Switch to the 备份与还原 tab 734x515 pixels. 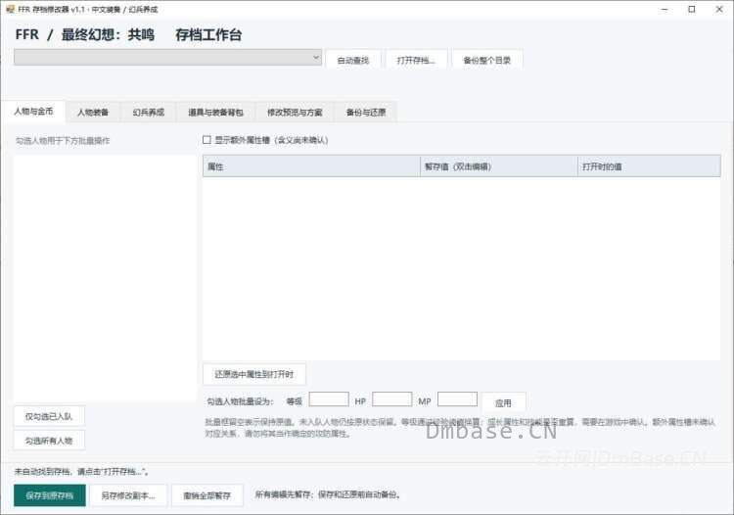coord(366,112)
